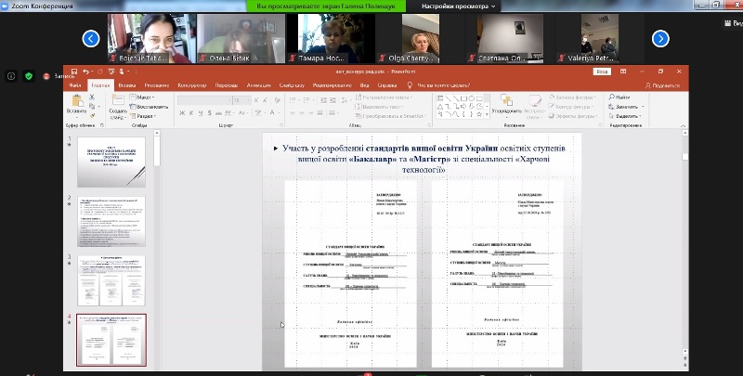
Task: Toggle underline (Ч) text formatting
Action: [199, 115]
